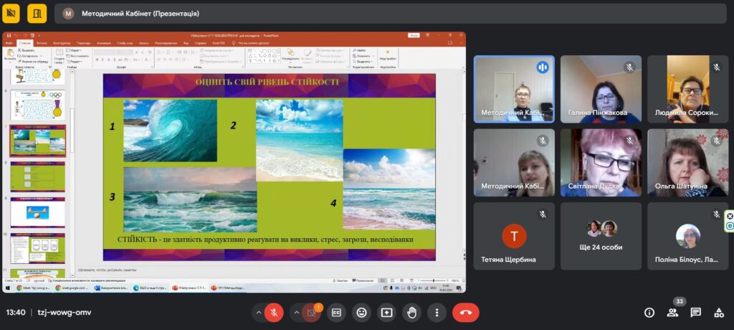The image size is (734, 330).
Task: Click Найти in the editing group
Action: click(x=359, y=50)
